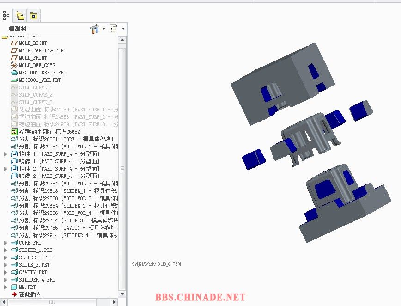Select the MOLD_RIGHT datum plane icon
Image resolution: width=401 pixels, height=306 pixels.
click(14, 43)
